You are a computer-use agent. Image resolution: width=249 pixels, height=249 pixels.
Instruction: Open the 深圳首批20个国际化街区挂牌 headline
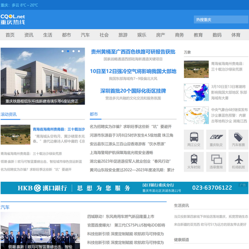coord(133,91)
